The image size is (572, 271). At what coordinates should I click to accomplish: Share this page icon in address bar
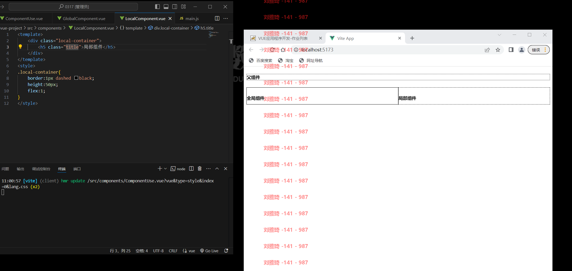coord(487,50)
